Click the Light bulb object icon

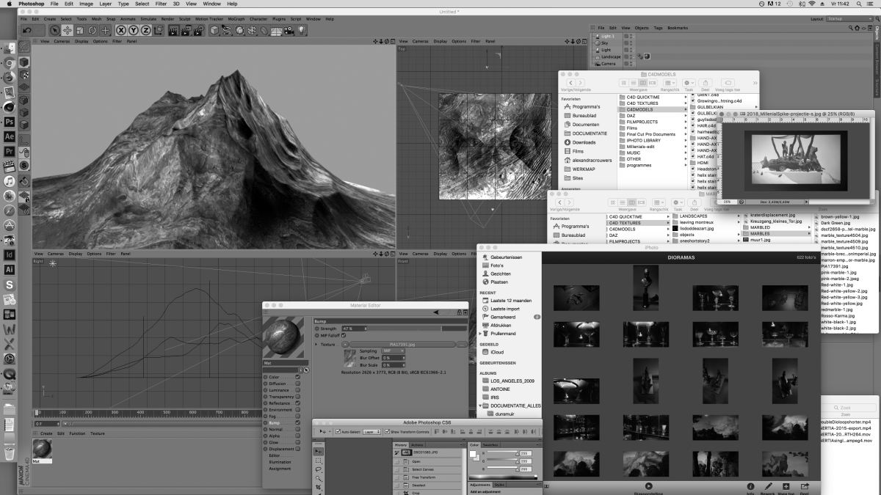click(x=301, y=30)
